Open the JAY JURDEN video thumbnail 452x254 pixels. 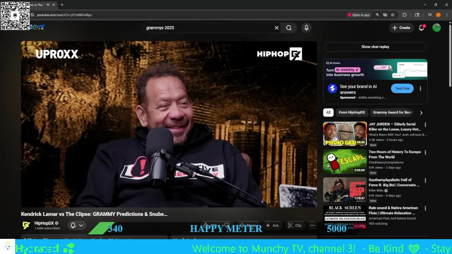[x=345, y=134]
